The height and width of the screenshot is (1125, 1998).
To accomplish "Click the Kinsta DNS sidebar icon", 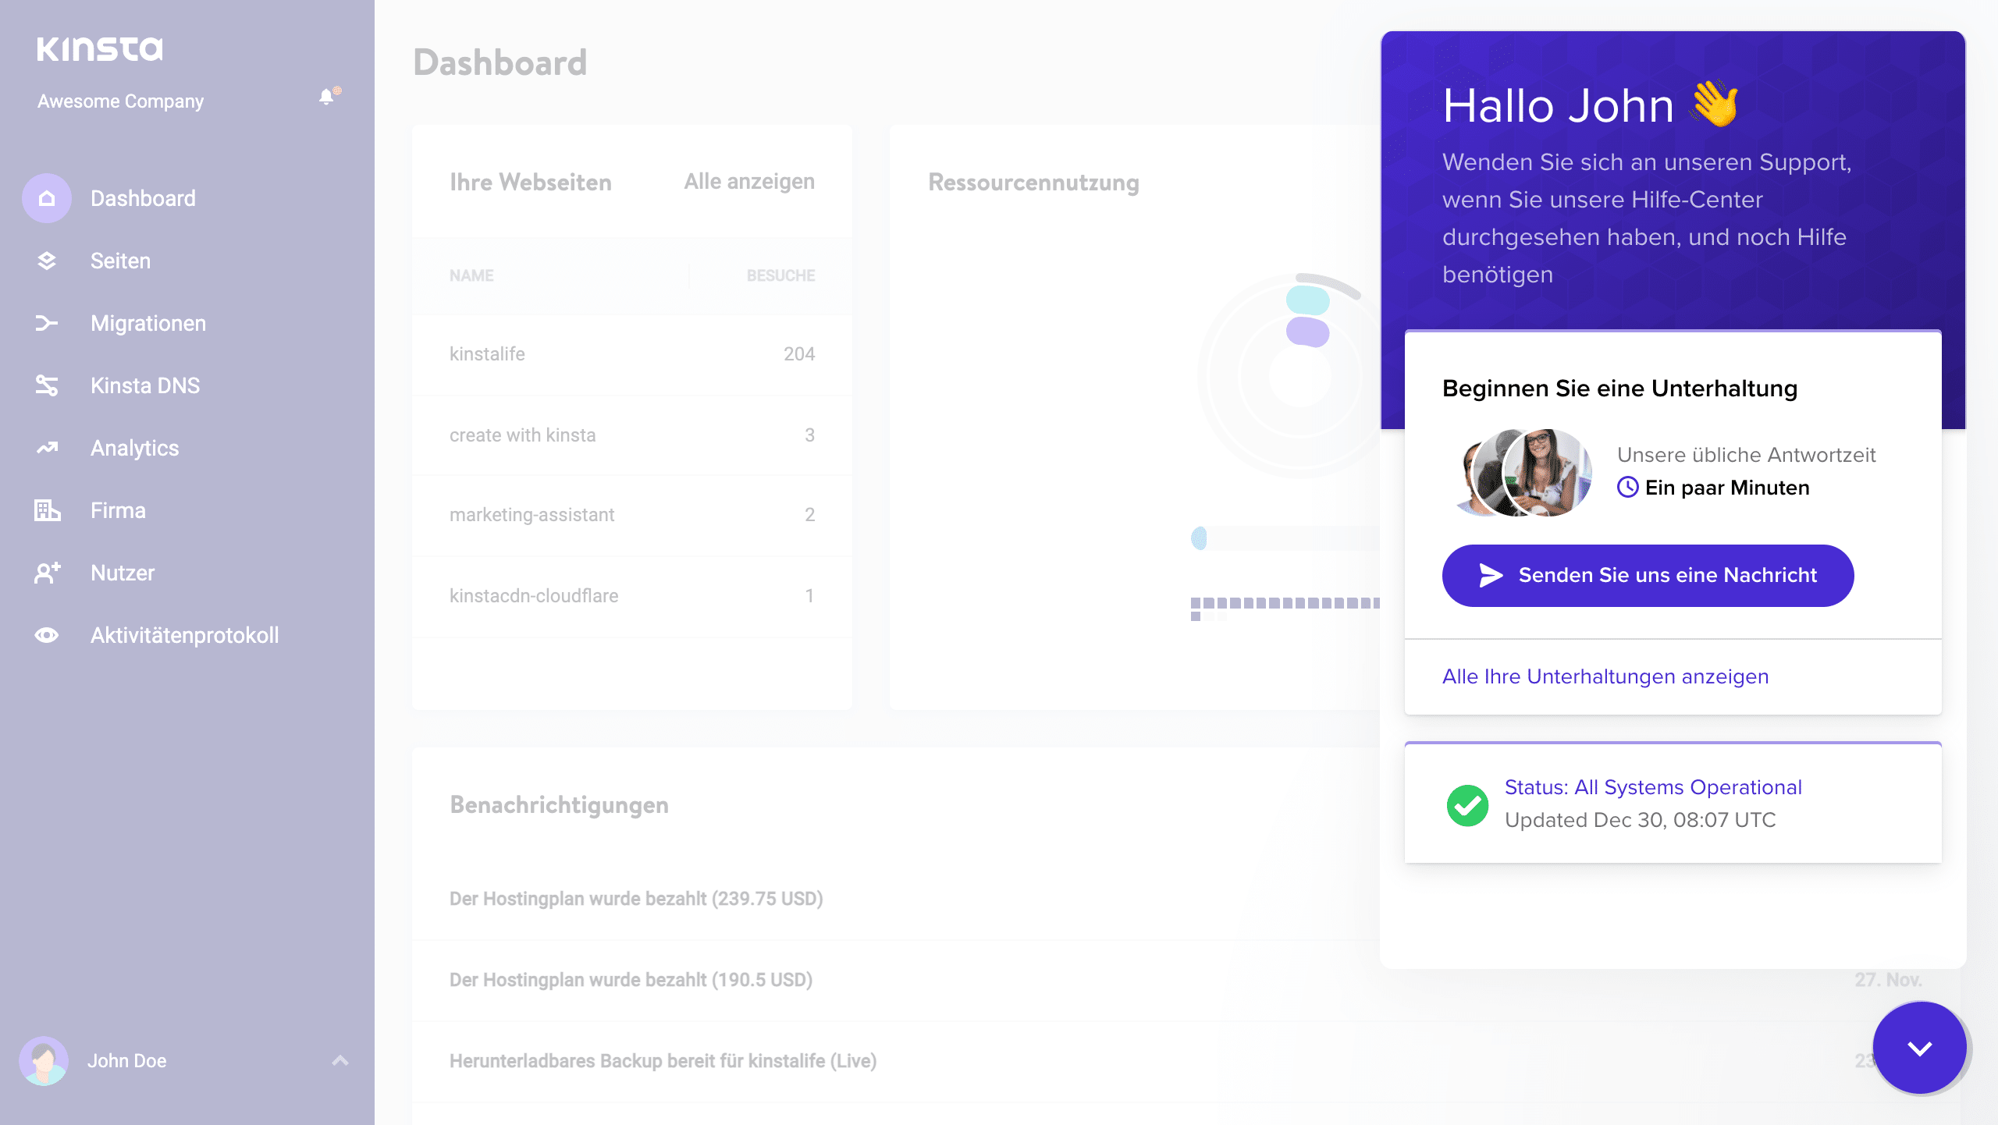I will 47,385.
